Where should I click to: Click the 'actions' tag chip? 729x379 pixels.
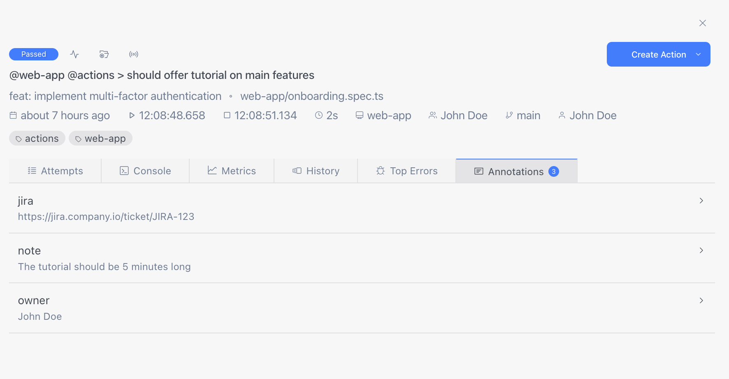tap(37, 139)
